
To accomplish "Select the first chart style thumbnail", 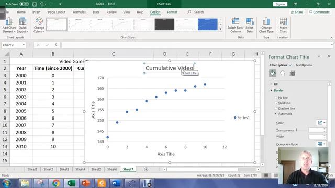I will (x=57, y=25).
